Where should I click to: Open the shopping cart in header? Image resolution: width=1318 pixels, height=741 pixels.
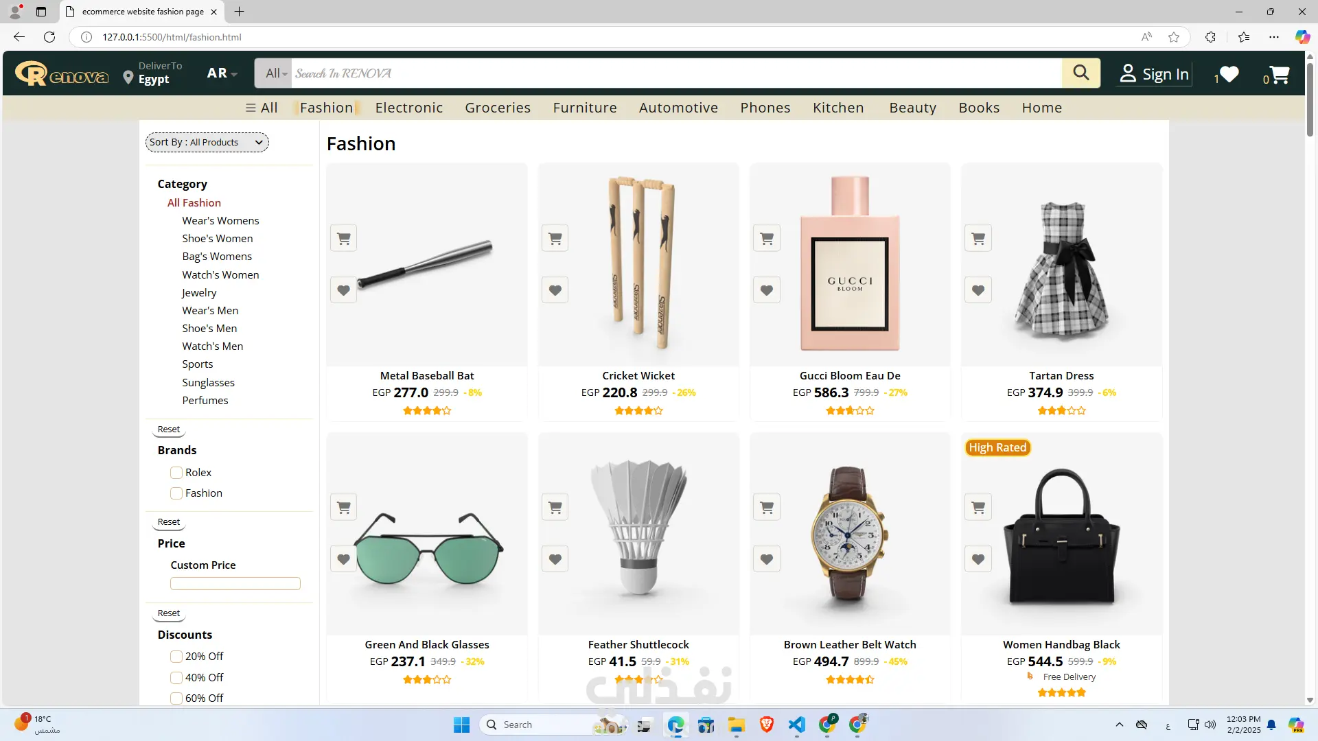[1278, 74]
